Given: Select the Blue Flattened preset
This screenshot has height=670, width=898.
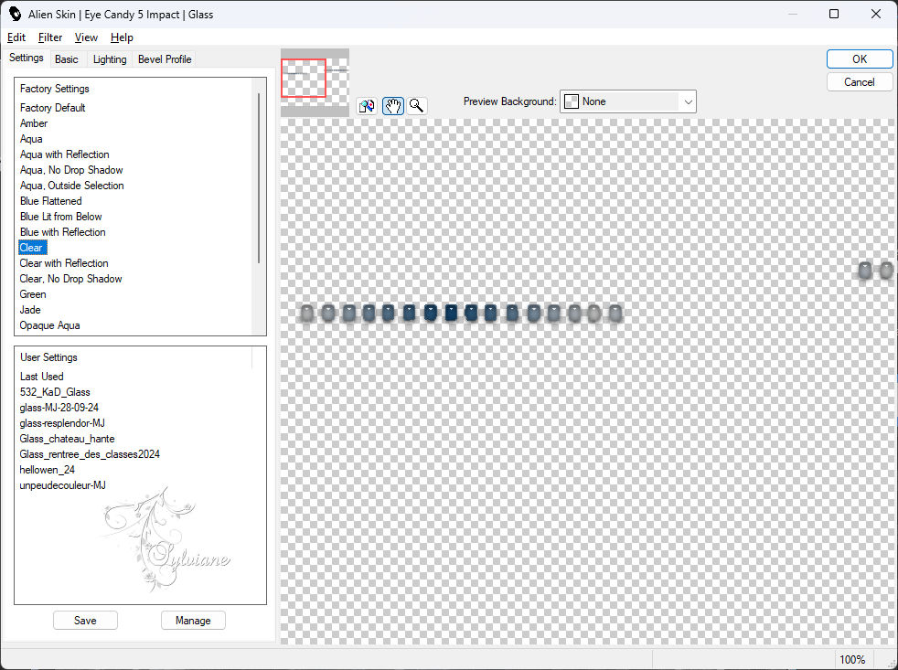Looking at the screenshot, I should [x=50, y=200].
